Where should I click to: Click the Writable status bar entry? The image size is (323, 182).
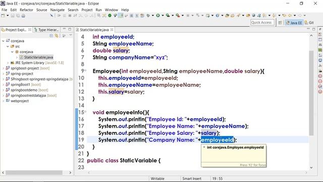[x=157, y=178]
